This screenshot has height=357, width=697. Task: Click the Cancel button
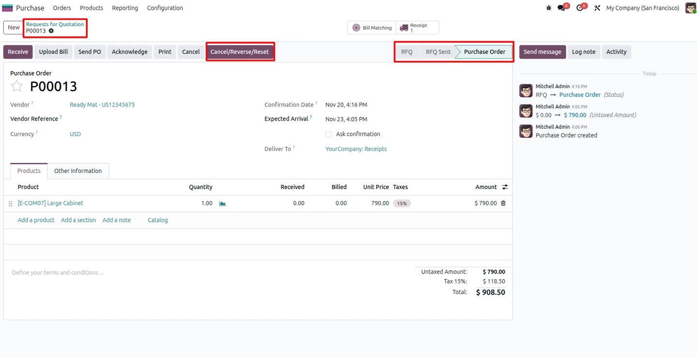coord(191,52)
